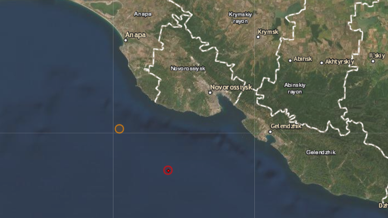The image size is (388, 218).
Task: Click the Abinskiy rayon district label
Action: pos(295,88)
